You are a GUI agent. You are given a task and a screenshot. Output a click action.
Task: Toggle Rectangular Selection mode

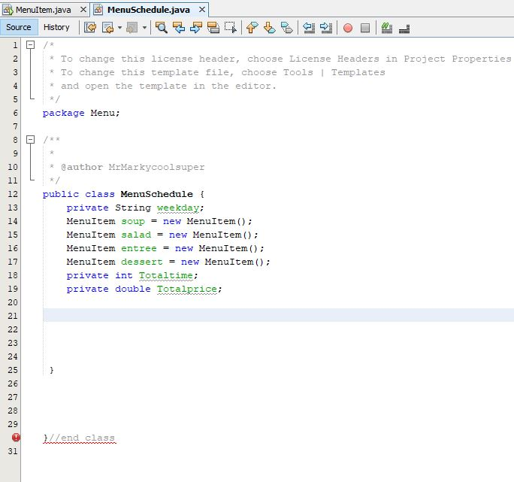pos(231,28)
